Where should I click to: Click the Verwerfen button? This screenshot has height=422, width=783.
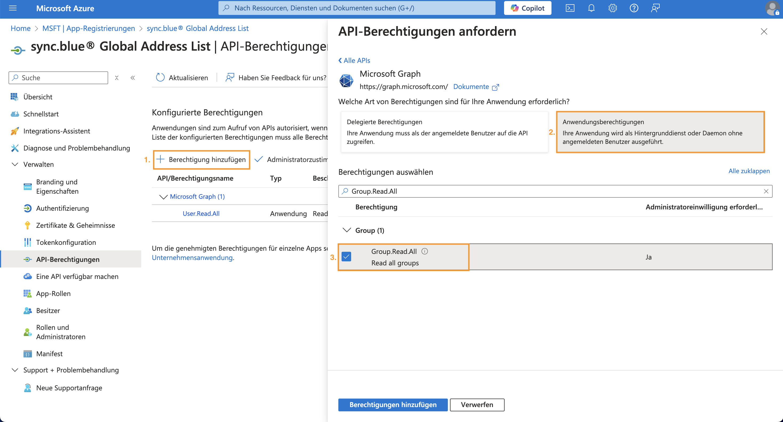(x=477, y=405)
